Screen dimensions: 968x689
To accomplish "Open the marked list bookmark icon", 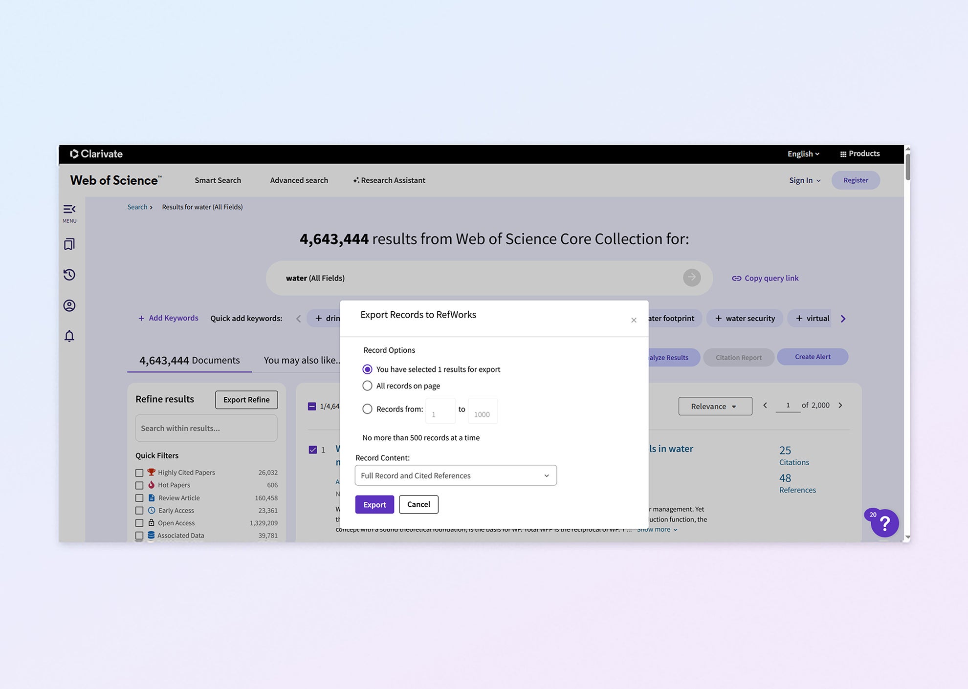I will click(x=69, y=244).
